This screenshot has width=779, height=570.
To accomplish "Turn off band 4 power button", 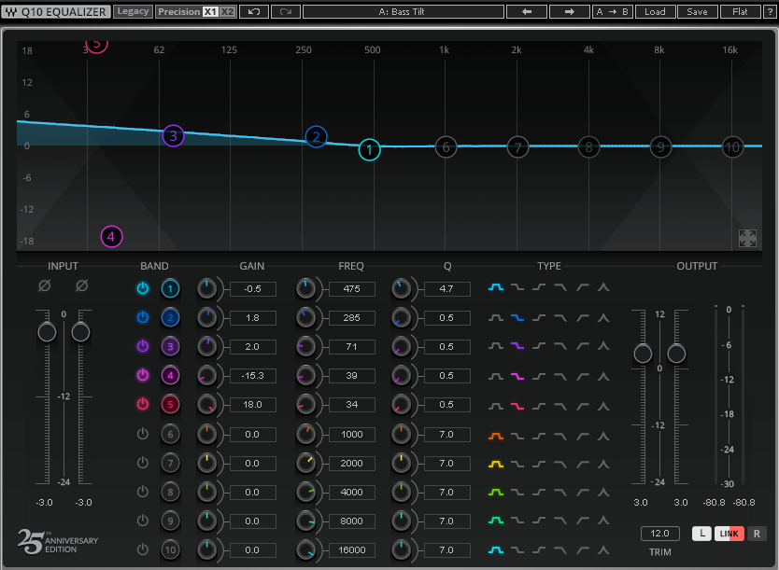I will [x=143, y=375].
